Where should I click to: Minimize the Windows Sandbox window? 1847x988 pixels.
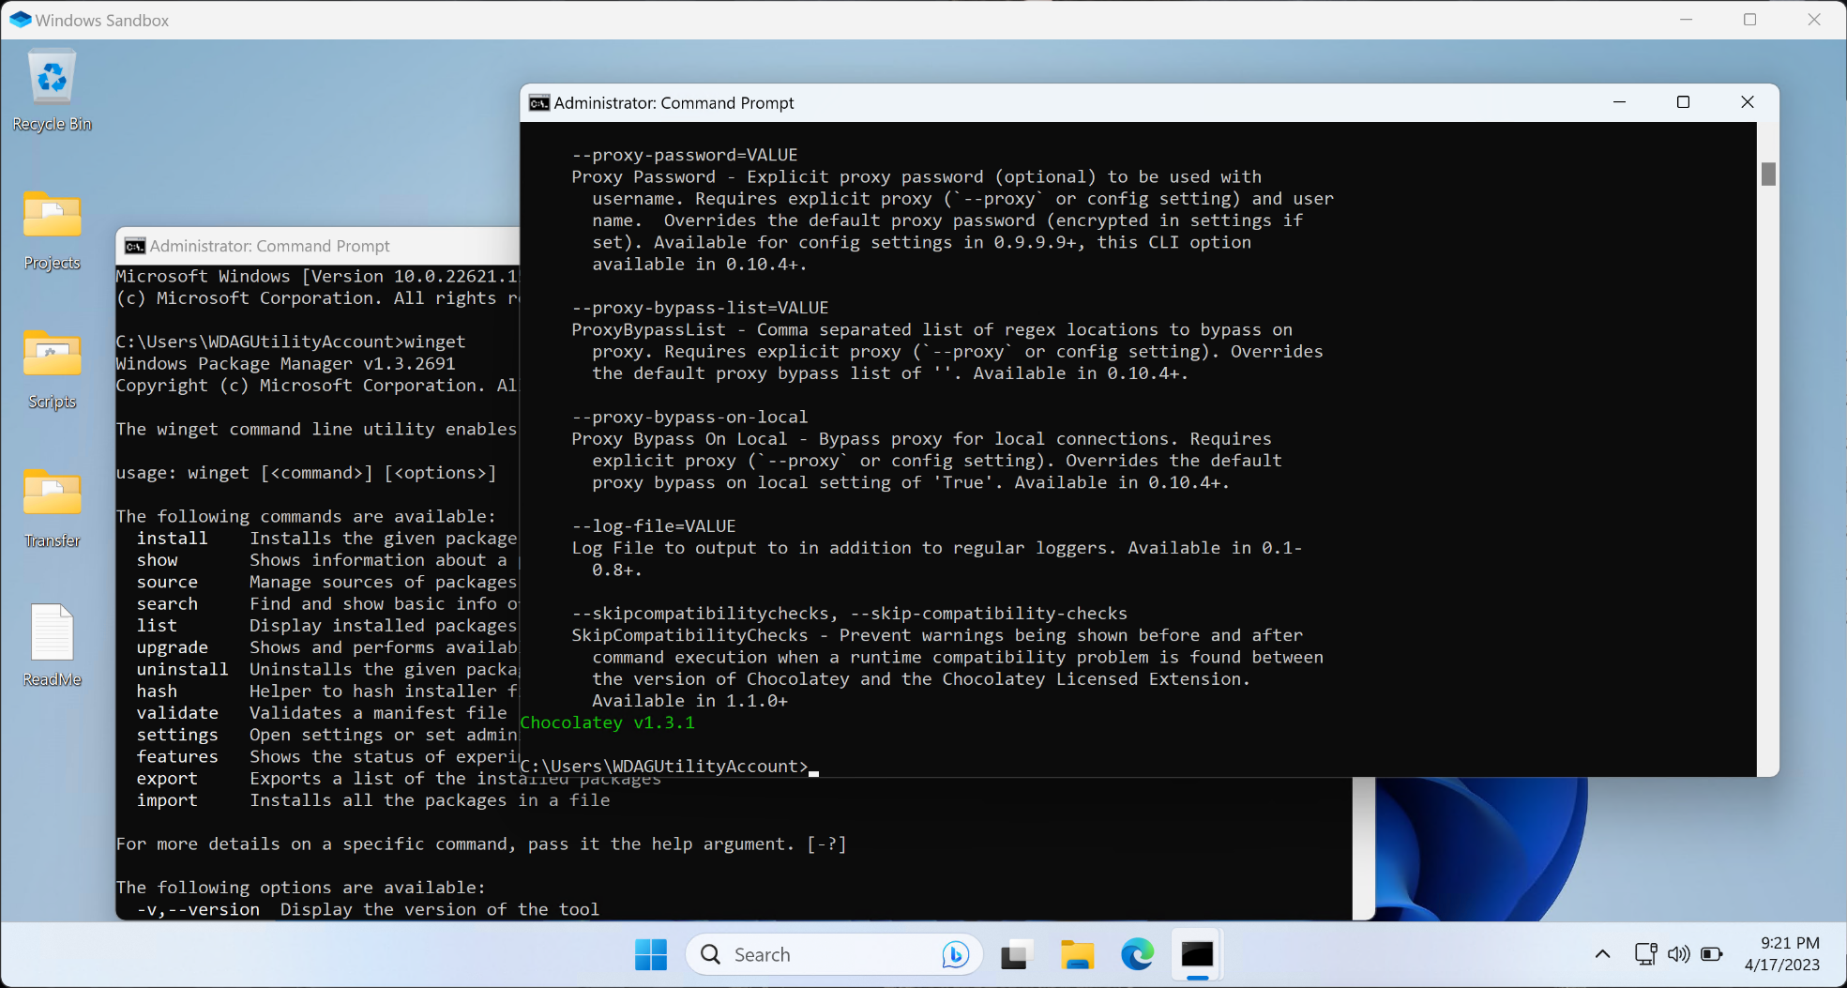coord(1686,20)
